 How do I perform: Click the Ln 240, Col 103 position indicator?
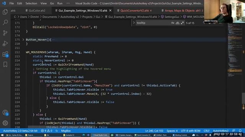pos(154,131)
